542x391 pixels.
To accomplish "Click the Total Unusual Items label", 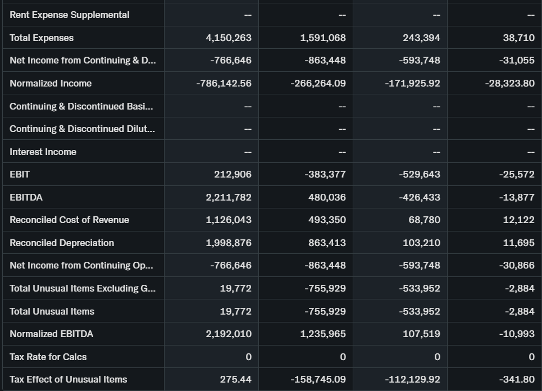I will tap(52, 311).
